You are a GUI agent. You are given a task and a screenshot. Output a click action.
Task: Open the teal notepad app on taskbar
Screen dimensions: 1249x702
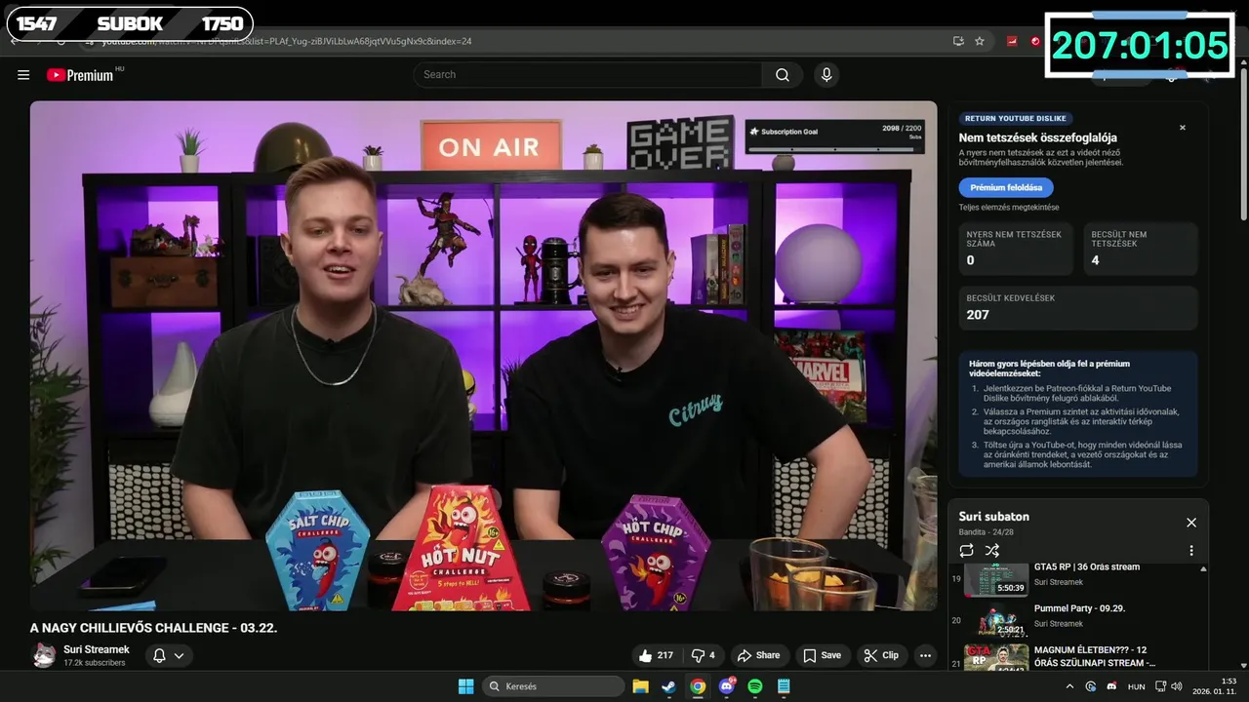(x=784, y=686)
